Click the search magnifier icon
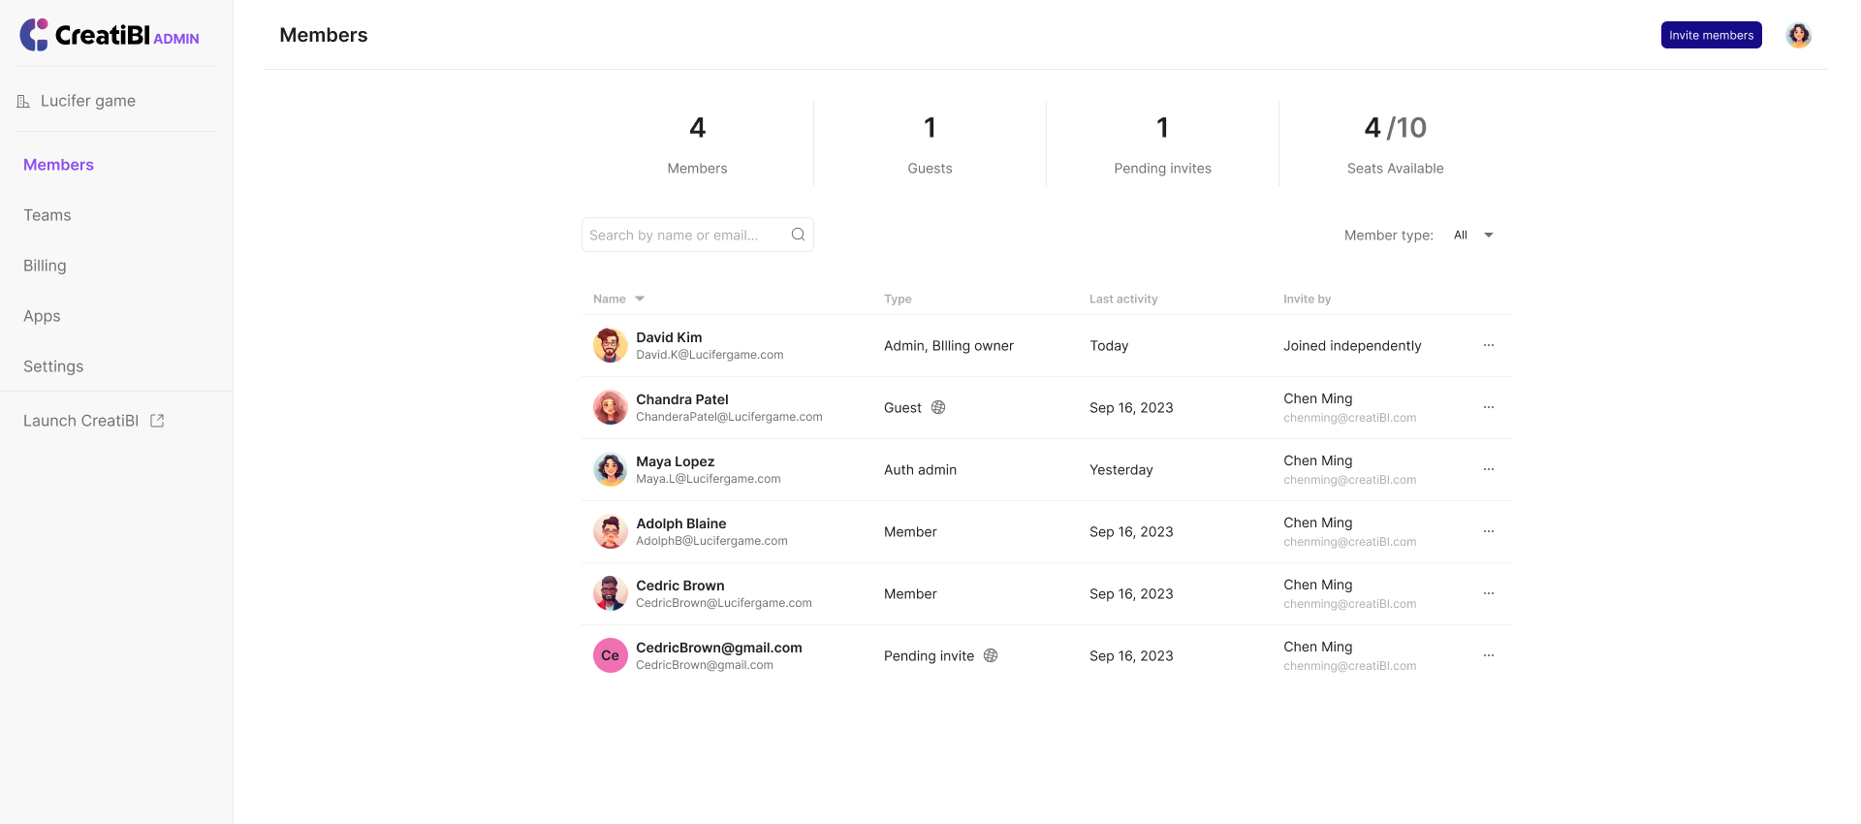1861x824 pixels. (798, 235)
